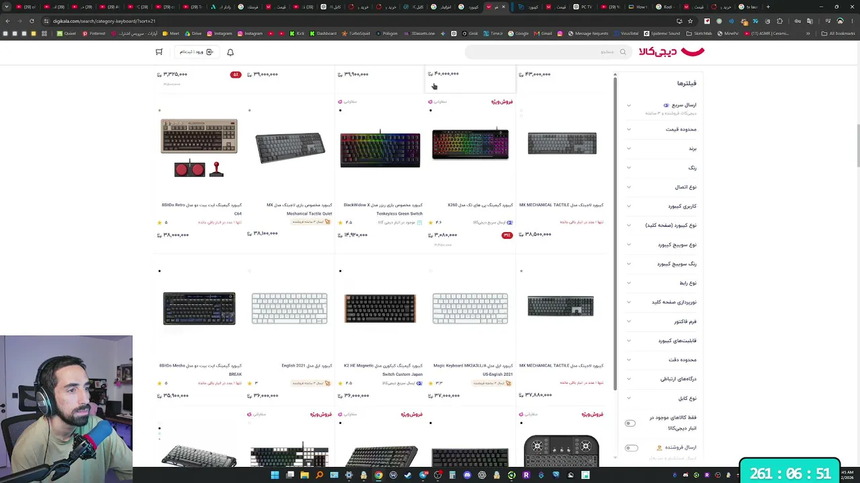Open Pinterest bookmark
Viewport: 860px width, 483px height.
(x=94, y=34)
